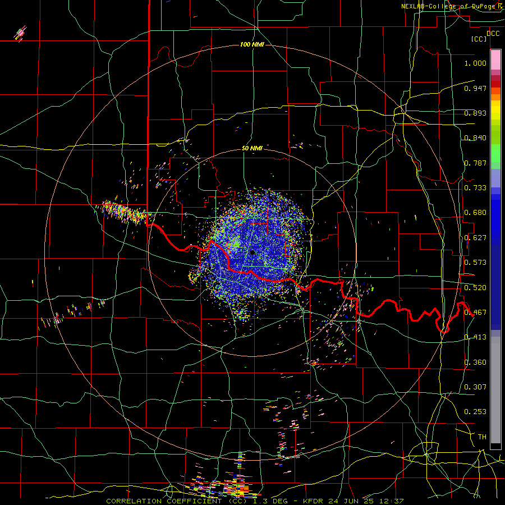
Task: Click the Correlation Coefficient caption at bottom
Action: point(255,501)
